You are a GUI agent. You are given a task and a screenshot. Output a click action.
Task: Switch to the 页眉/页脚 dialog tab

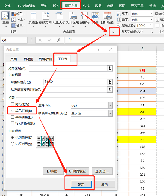pos(45,59)
